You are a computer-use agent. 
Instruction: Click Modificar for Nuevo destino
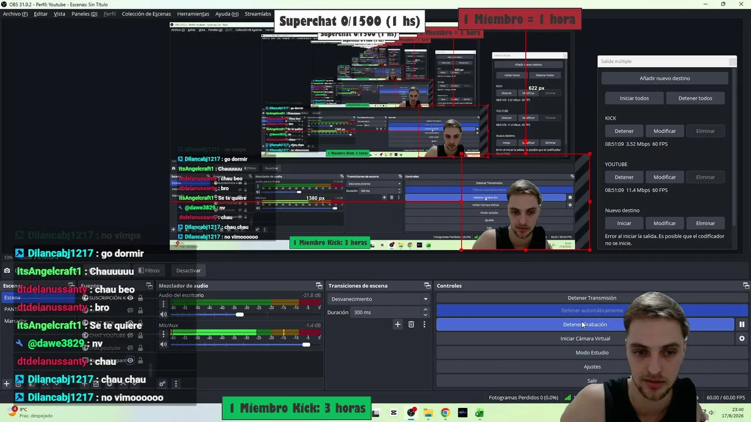(x=665, y=223)
